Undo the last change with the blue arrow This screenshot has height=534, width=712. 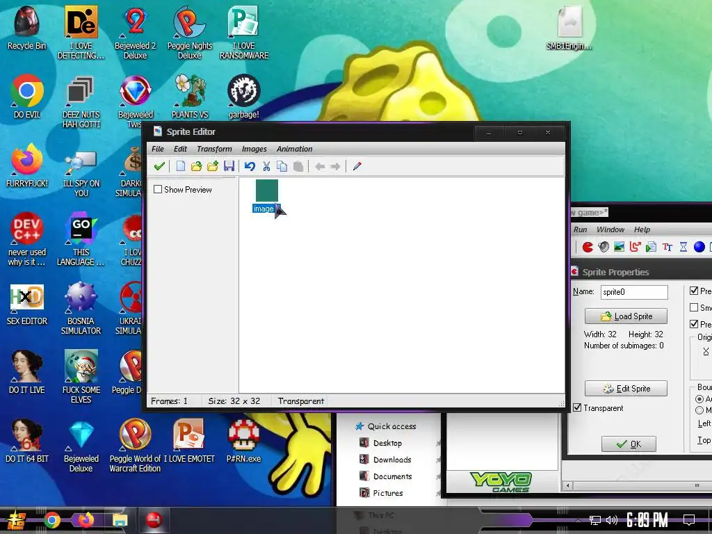click(250, 166)
